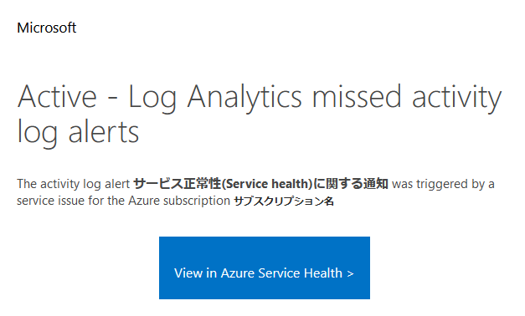This screenshot has height=316, width=525.
Task: Click the missed activity words in the heading
Action: tap(407, 99)
